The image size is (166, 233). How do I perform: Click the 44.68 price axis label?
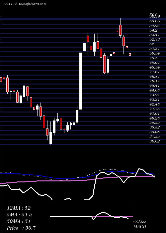[155, 90]
